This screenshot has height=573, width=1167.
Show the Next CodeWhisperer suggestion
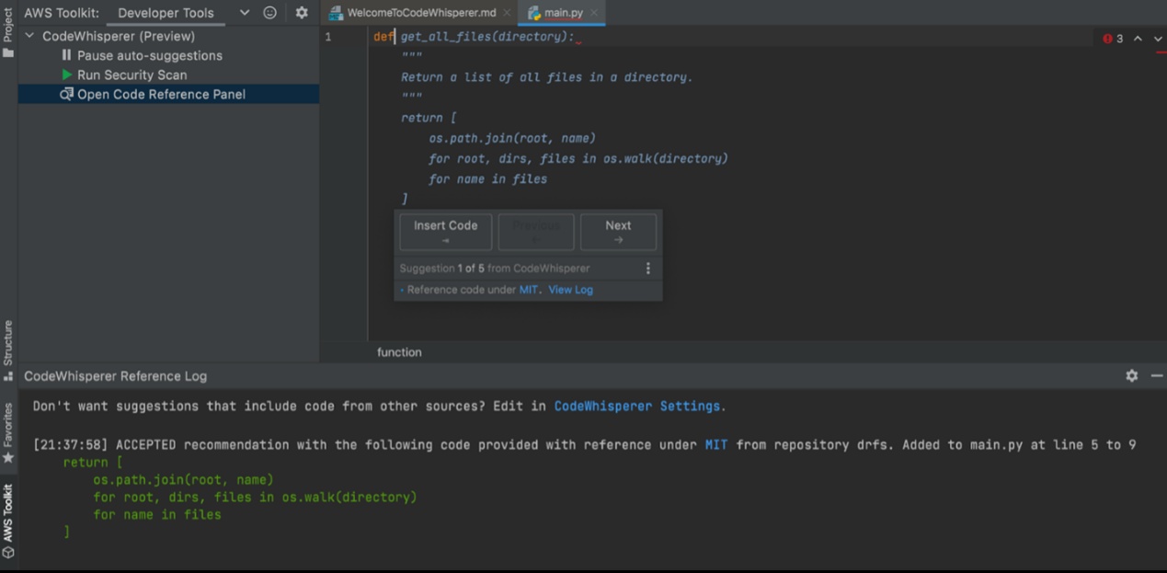tap(618, 232)
